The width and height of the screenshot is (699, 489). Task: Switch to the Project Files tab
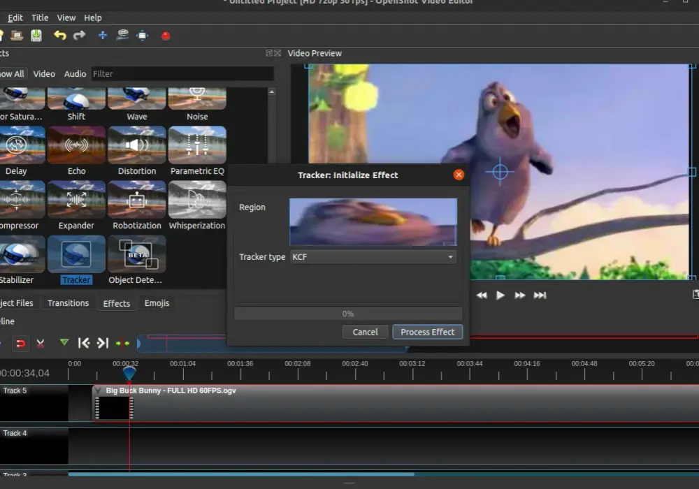point(17,303)
